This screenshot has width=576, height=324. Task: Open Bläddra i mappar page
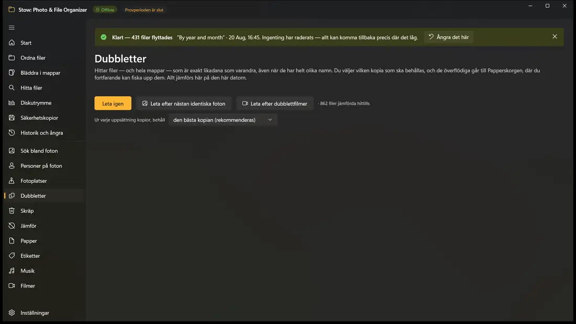click(x=44, y=73)
